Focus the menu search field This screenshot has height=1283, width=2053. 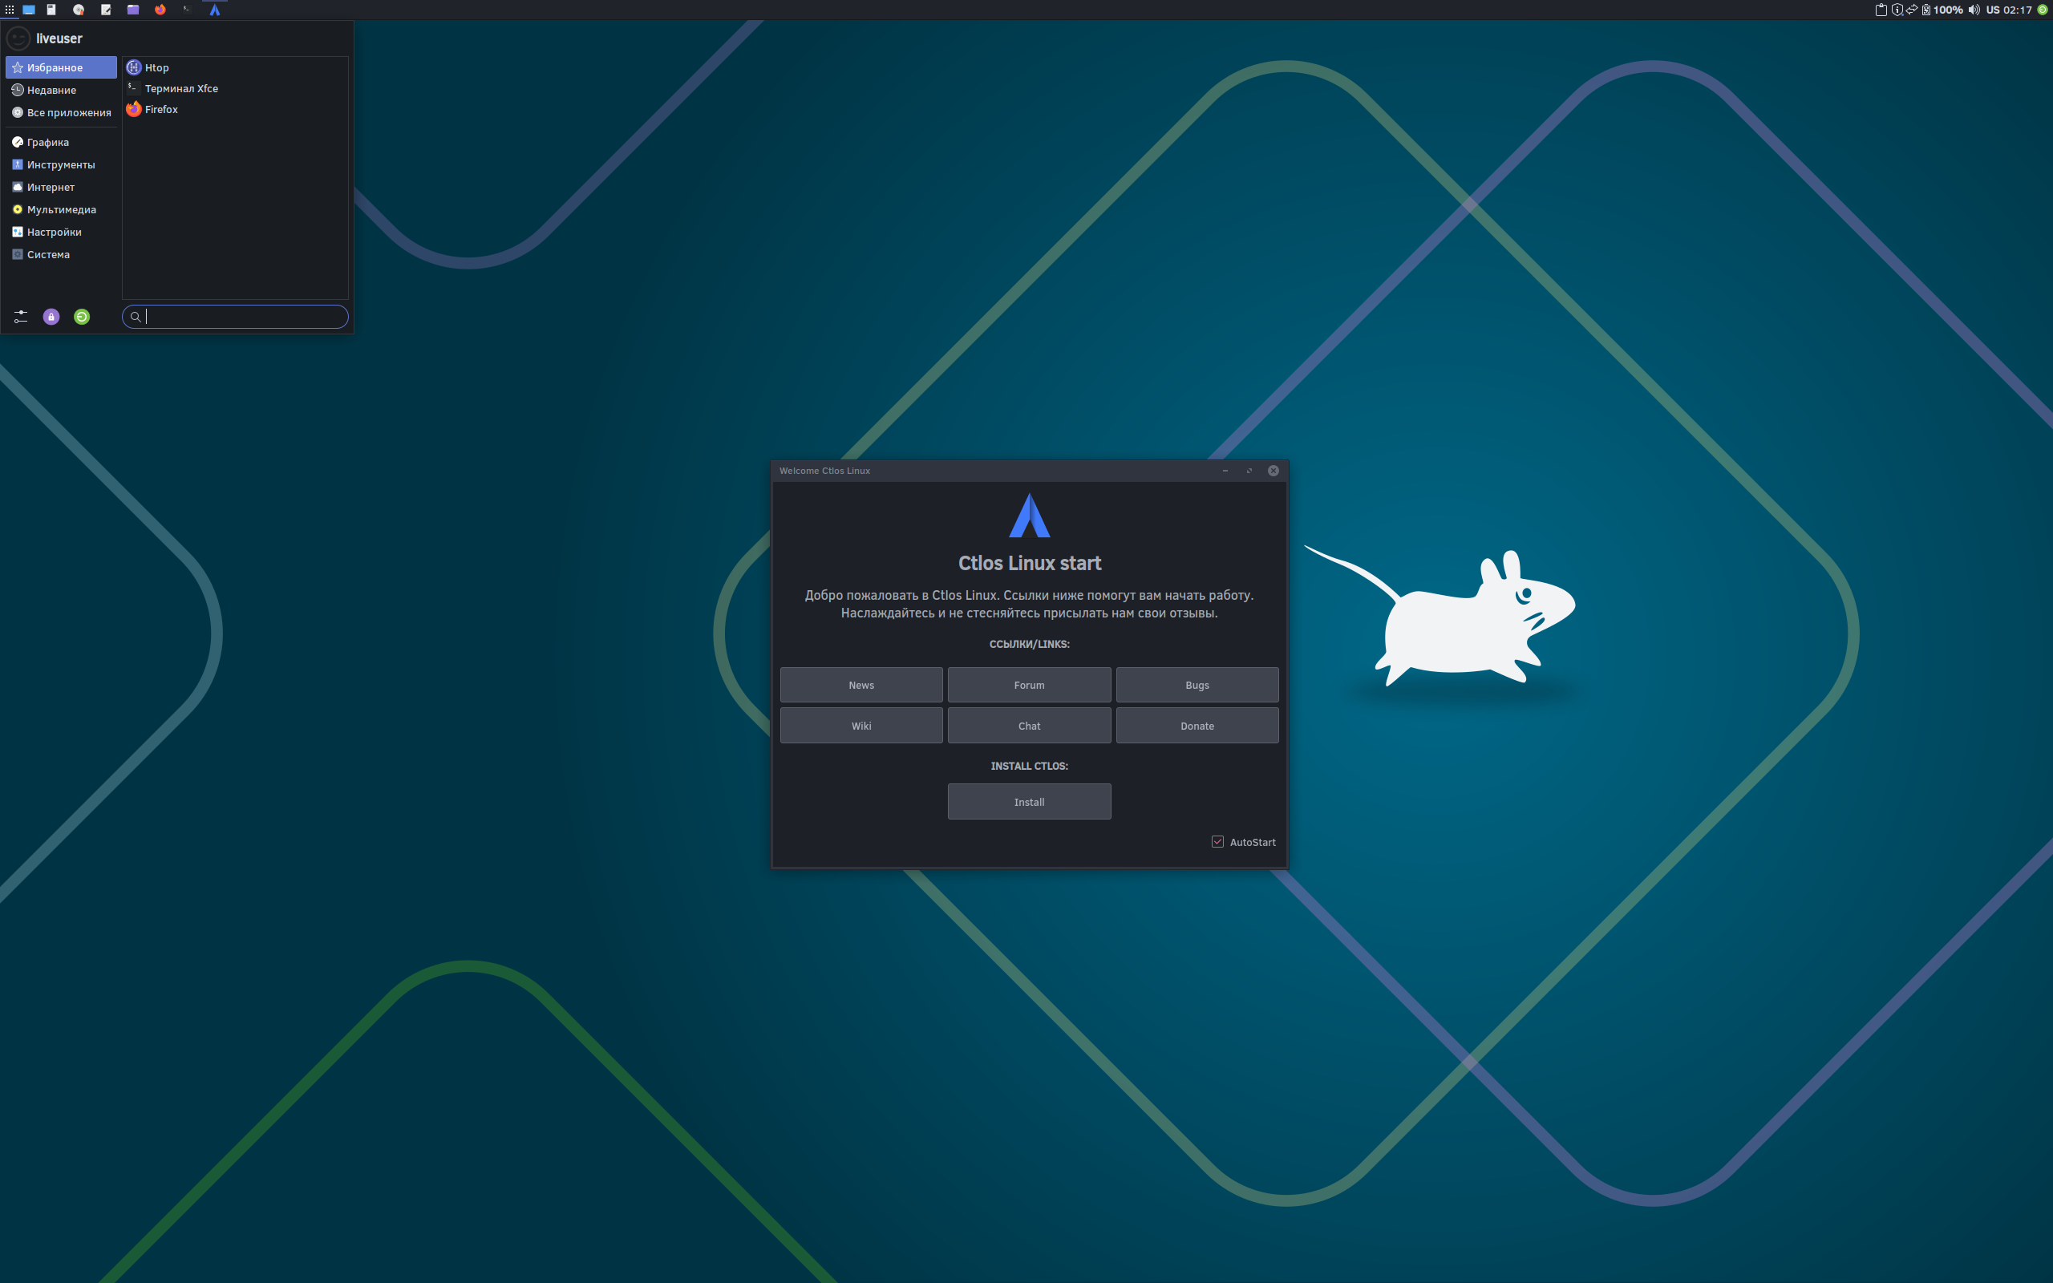[x=235, y=317]
